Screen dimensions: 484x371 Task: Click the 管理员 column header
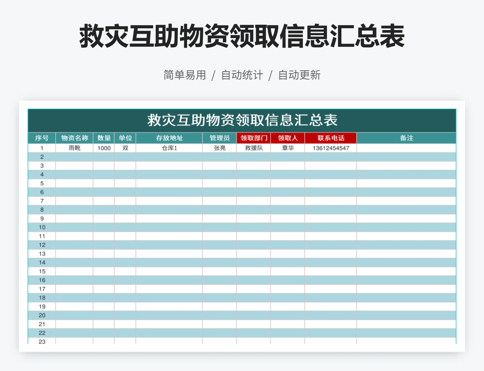219,138
